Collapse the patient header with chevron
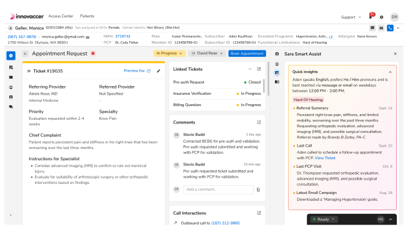Screen dimensions: 408x237 398,28
